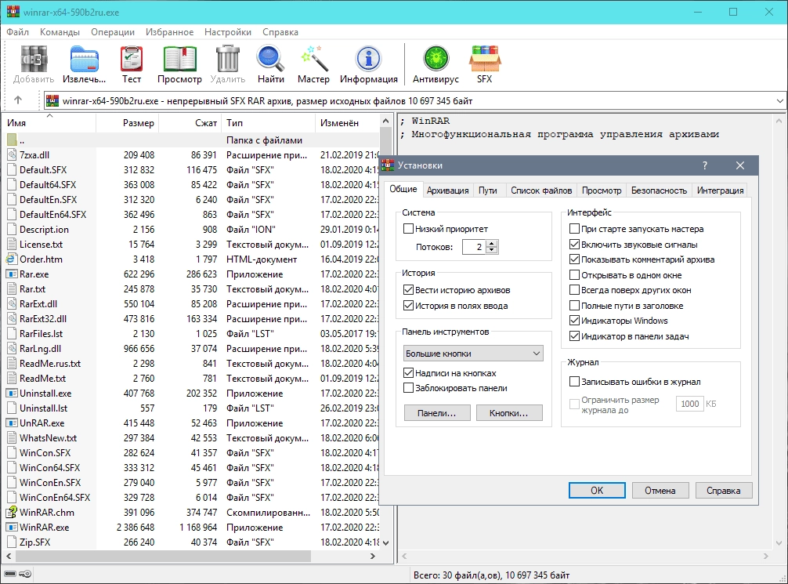Toggle Включить звуковые сигналы
Viewport: 788px width, 584px height.
click(574, 245)
